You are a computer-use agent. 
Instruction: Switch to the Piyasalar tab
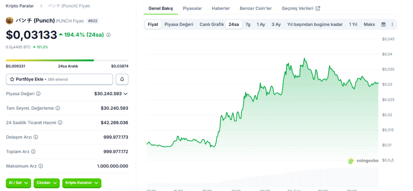(x=192, y=8)
